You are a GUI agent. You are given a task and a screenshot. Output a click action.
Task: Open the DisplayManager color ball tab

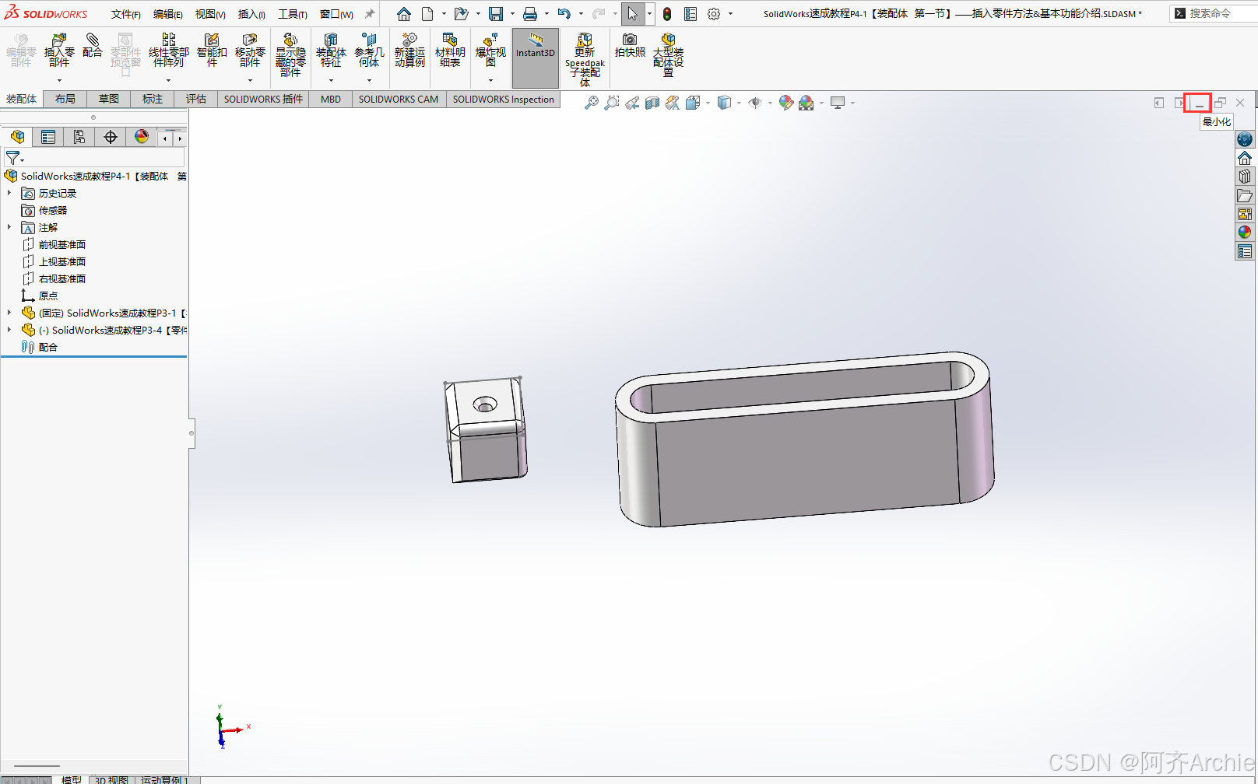[x=142, y=137]
